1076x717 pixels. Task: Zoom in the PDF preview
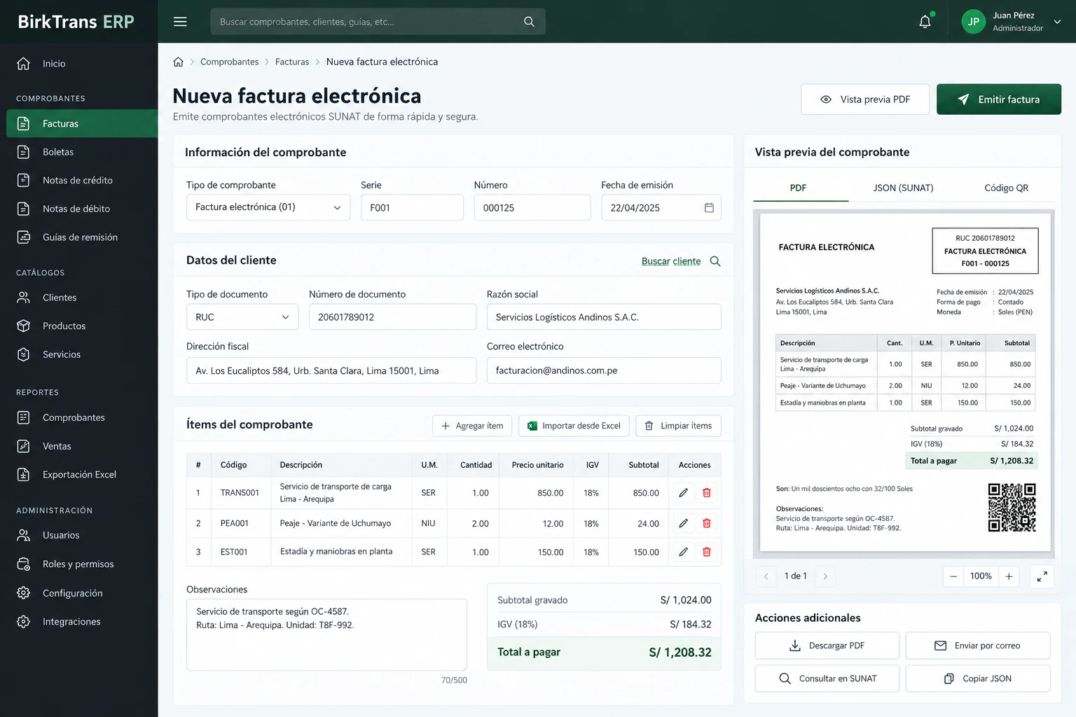click(1009, 576)
